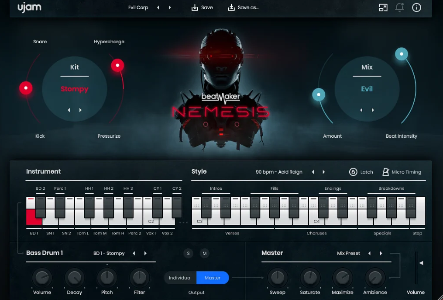This screenshot has height=300, width=443.
Task: Browse next Kit preset with right arrow
Action: click(x=81, y=110)
